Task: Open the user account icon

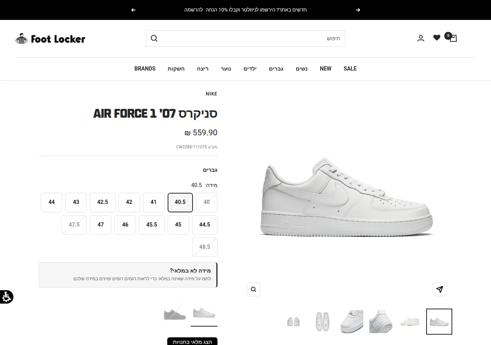Action: tap(421, 38)
